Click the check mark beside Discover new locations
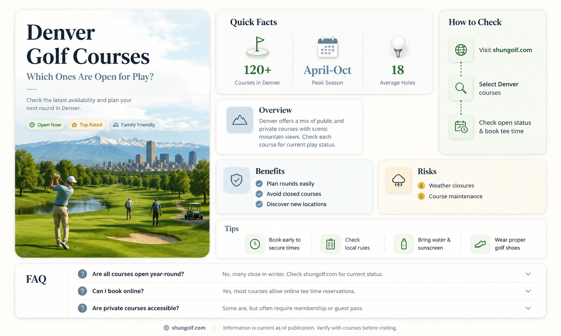Viewport: 561px width, 336px height. click(259, 204)
